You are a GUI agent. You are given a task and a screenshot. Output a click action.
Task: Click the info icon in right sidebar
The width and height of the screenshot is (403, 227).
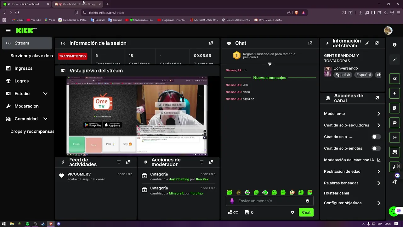(394, 45)
